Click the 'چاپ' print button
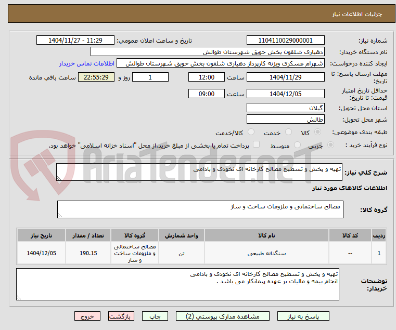 click(155, 316)
